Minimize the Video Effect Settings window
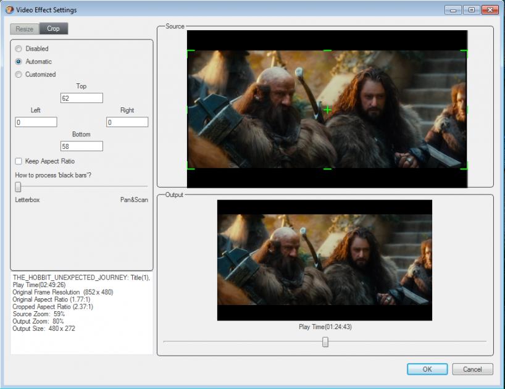This screenshot has height=389, width=505. [x=453, y=10]
